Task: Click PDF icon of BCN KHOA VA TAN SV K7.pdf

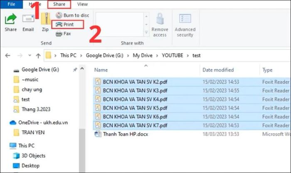Action: (x=98, y=125)
